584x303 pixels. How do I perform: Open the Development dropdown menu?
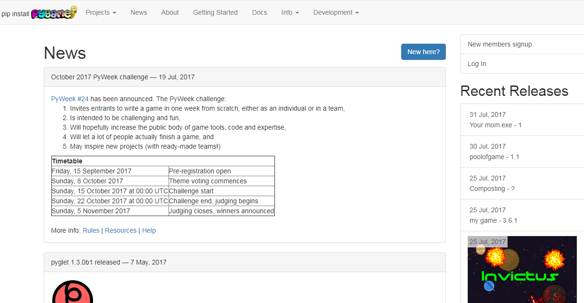336,12
